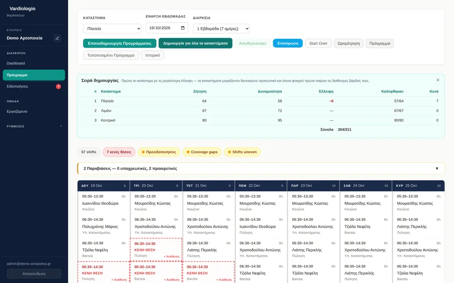The width and height of the screenshot is (454, 283).
Task: Toggle the Προειδοποιήσεις warnings chip
Action: pos(159,152)
